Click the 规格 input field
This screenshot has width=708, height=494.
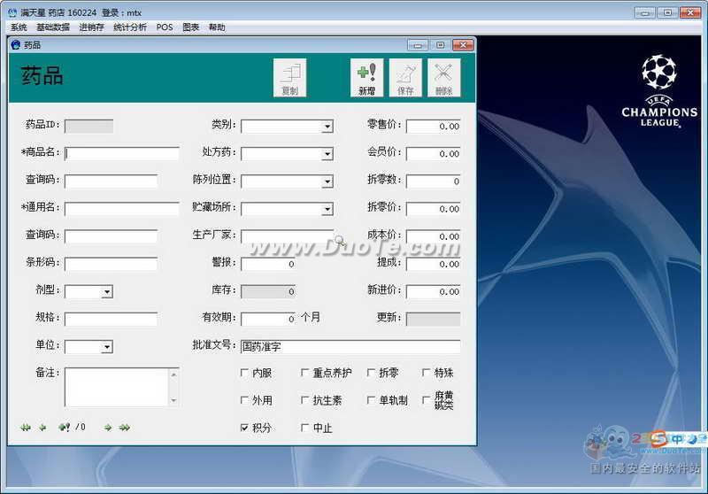coord(112,320)
